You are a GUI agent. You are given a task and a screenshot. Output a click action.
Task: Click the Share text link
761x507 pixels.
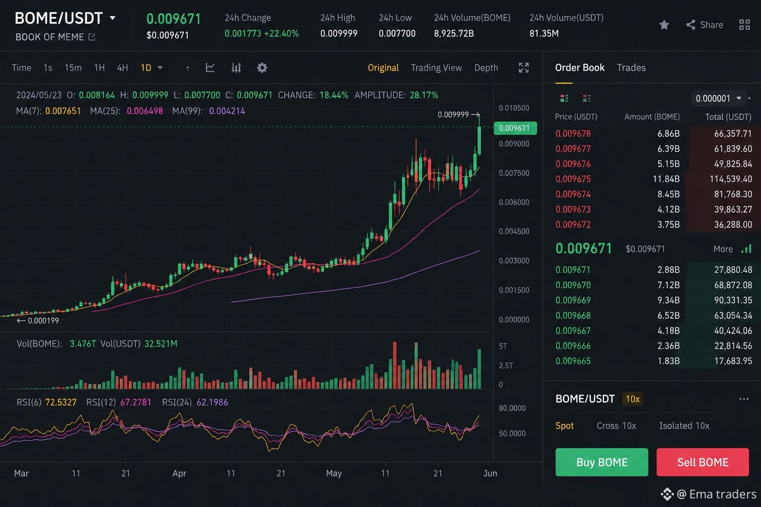711,25
